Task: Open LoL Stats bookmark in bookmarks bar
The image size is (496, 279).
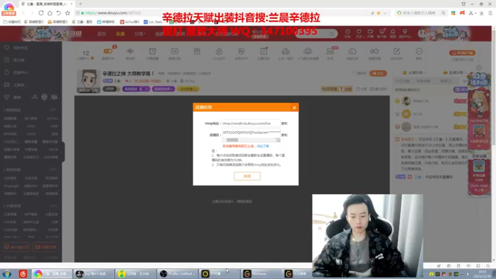Action: point(153,22)
